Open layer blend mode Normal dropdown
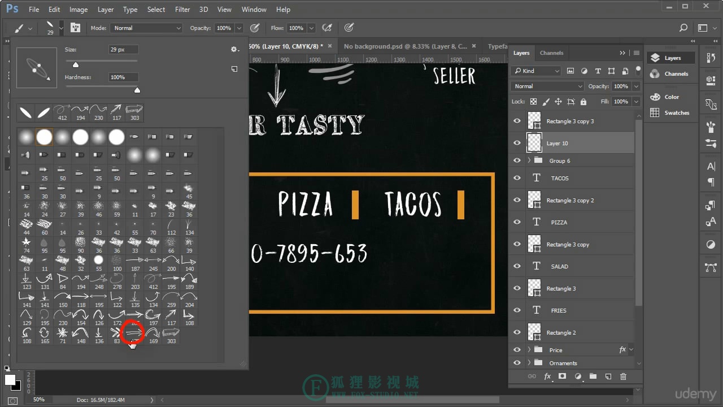 (547, 86)
